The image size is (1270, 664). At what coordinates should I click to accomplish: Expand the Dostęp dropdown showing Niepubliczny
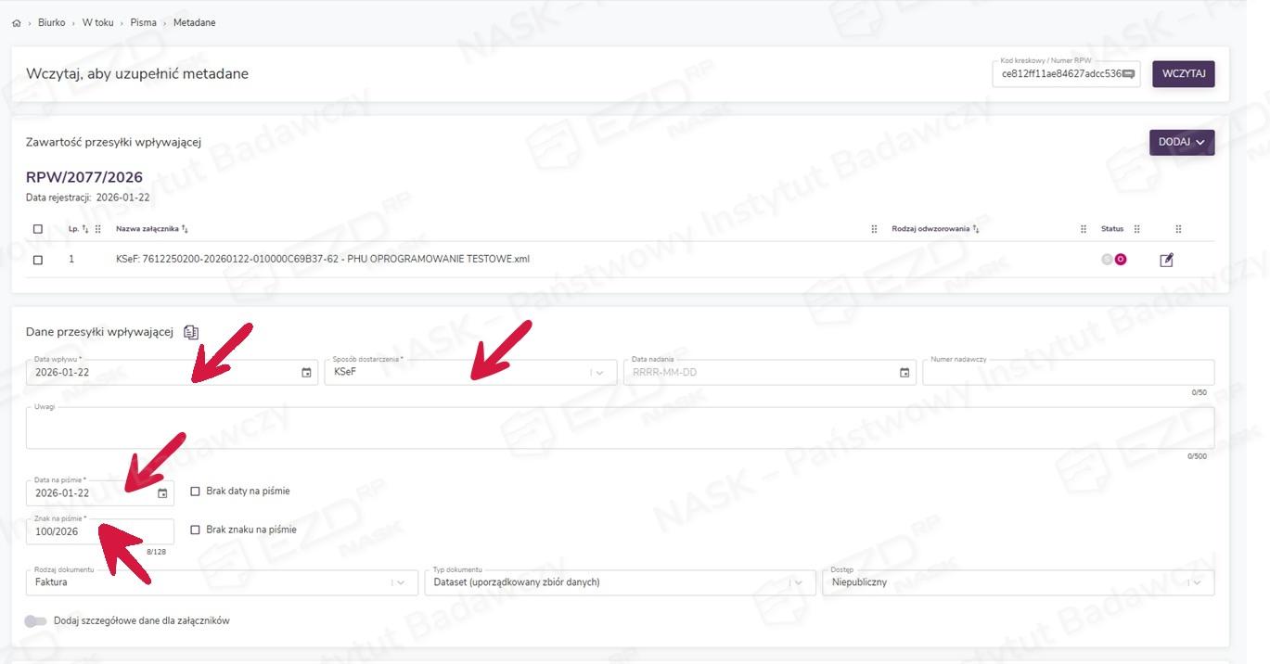pyautogui.click(x=1197, y=582)
